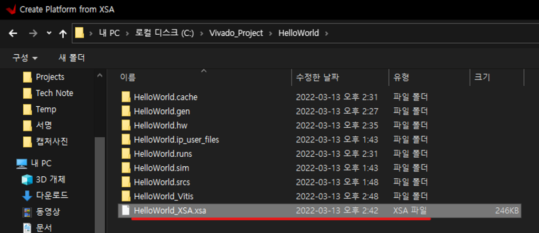Select 로컬 디스크 (C:) in breadcrumb
The width and height of the screenshot is (539, 233).
[x=164, y=33]
